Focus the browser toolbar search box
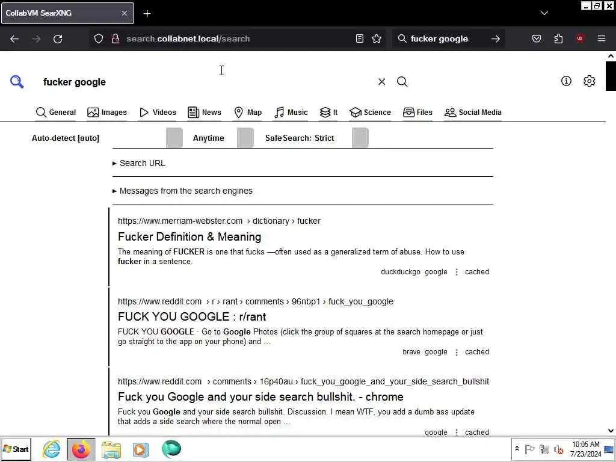 (448, 38)
